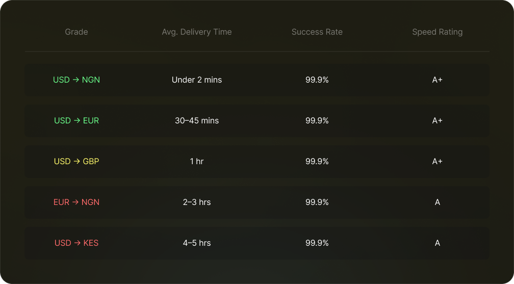Image resolution: width=514 pixels, height=284 pixels.
Task: Select the '1 hr' delivery time cell
Action: pyautogui.click(x=197, y=161)
